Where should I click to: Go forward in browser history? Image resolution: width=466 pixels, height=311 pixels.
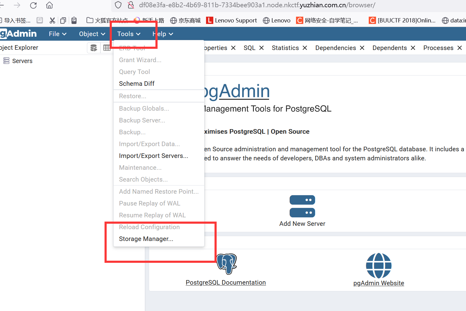point(17,5)
